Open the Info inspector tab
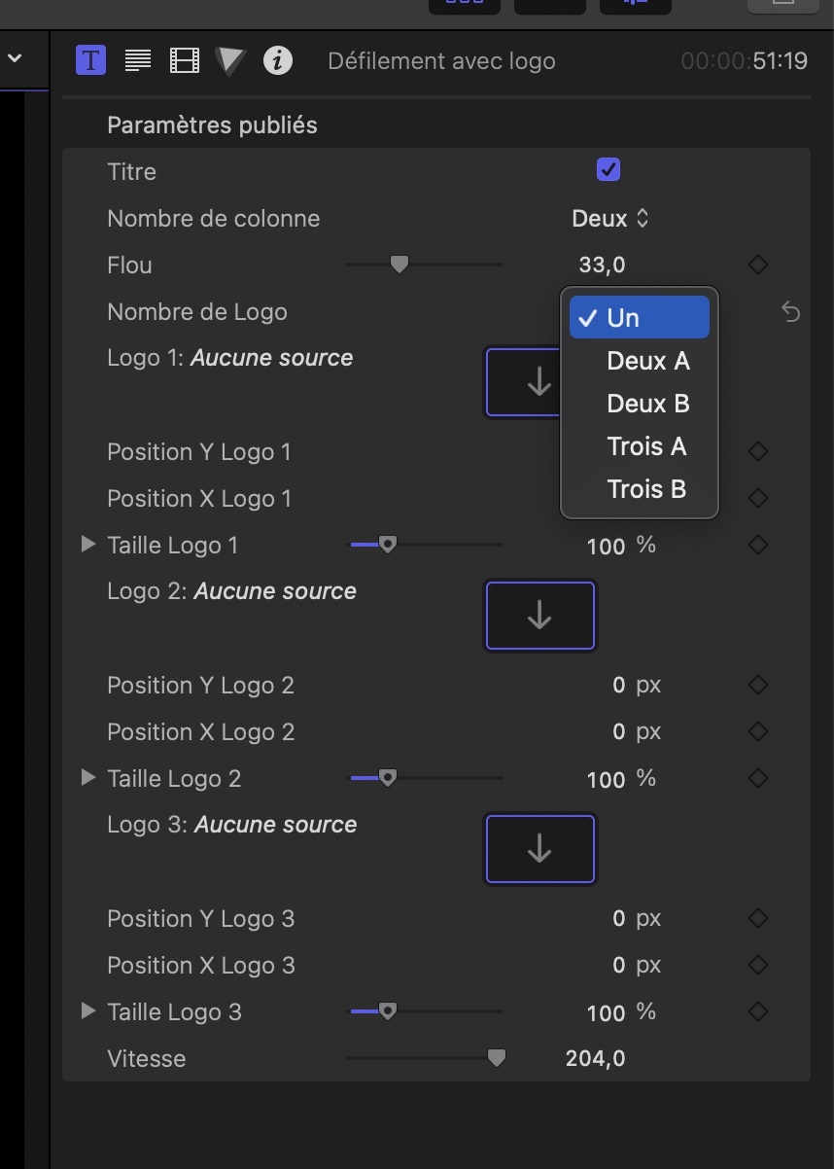834x1169 pixels. coord(278,60)
